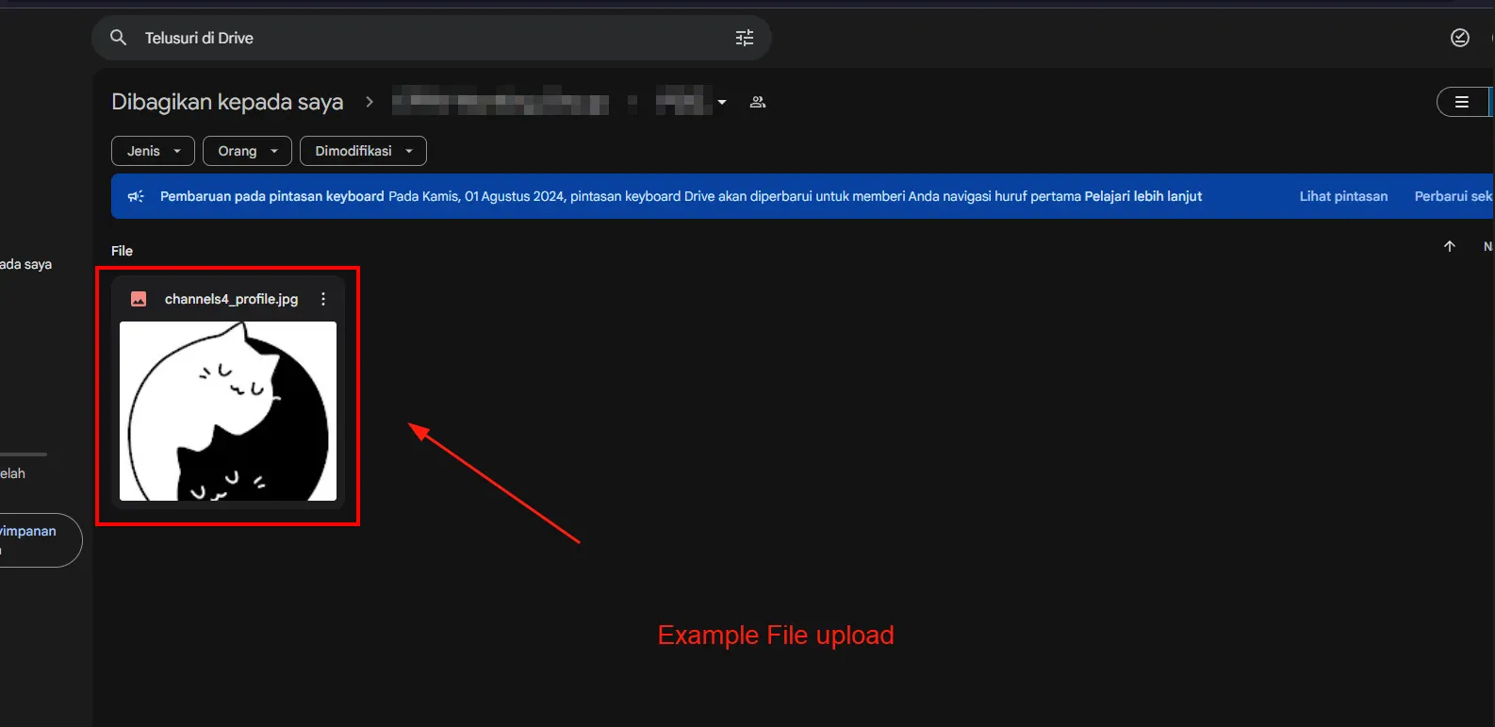Open the cat yin-yang image thumbnail
Image resolution: width=1495 pixels, height=727 pixels.
pyautogui.click(x=228, y=411)
